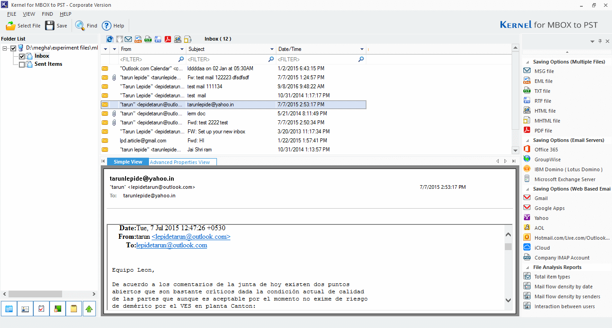Viewport: 612px width, 328px height.
Task: Click the HTML export icon above the mail list
Action: click(x=178, y=39)
